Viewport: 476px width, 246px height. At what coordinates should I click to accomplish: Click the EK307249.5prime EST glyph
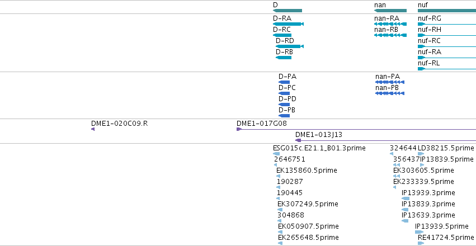(280, 210)
